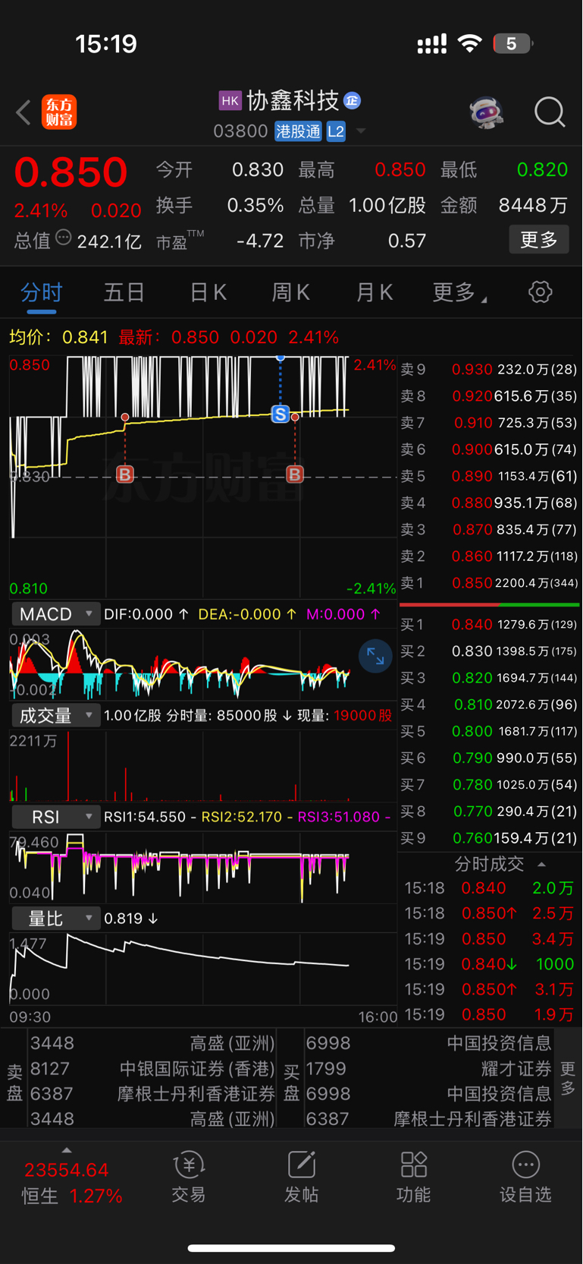Expand the 分时成交 triangle arrow
583x1264 pixels.
coord(541,864)
